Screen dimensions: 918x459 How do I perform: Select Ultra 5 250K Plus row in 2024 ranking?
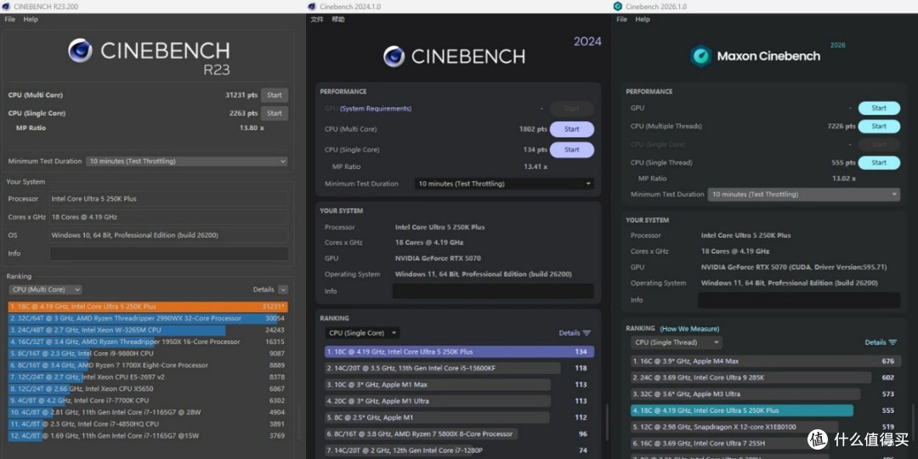tap(460, 352)
